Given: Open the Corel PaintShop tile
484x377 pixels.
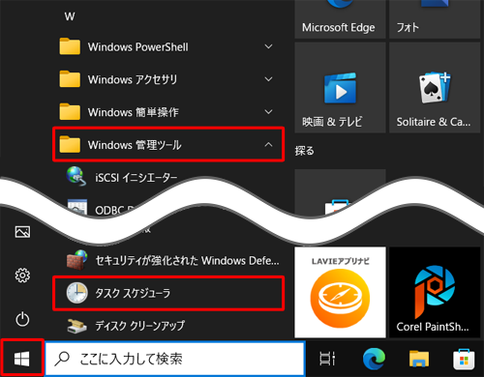Looking at the screenshot, I should click(435, 292).
